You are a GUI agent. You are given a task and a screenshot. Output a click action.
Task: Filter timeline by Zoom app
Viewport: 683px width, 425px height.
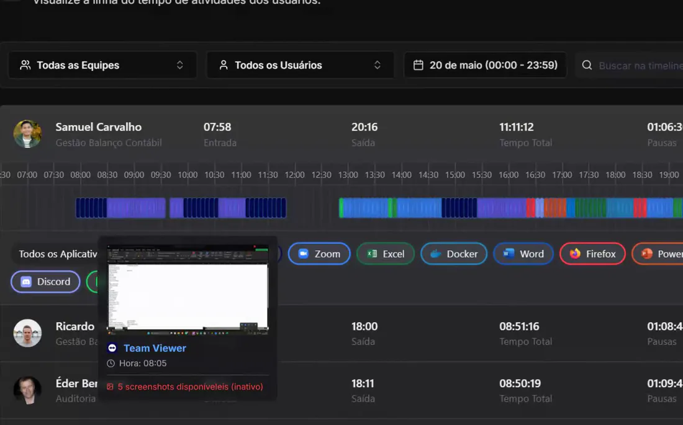tap(319, 254)
